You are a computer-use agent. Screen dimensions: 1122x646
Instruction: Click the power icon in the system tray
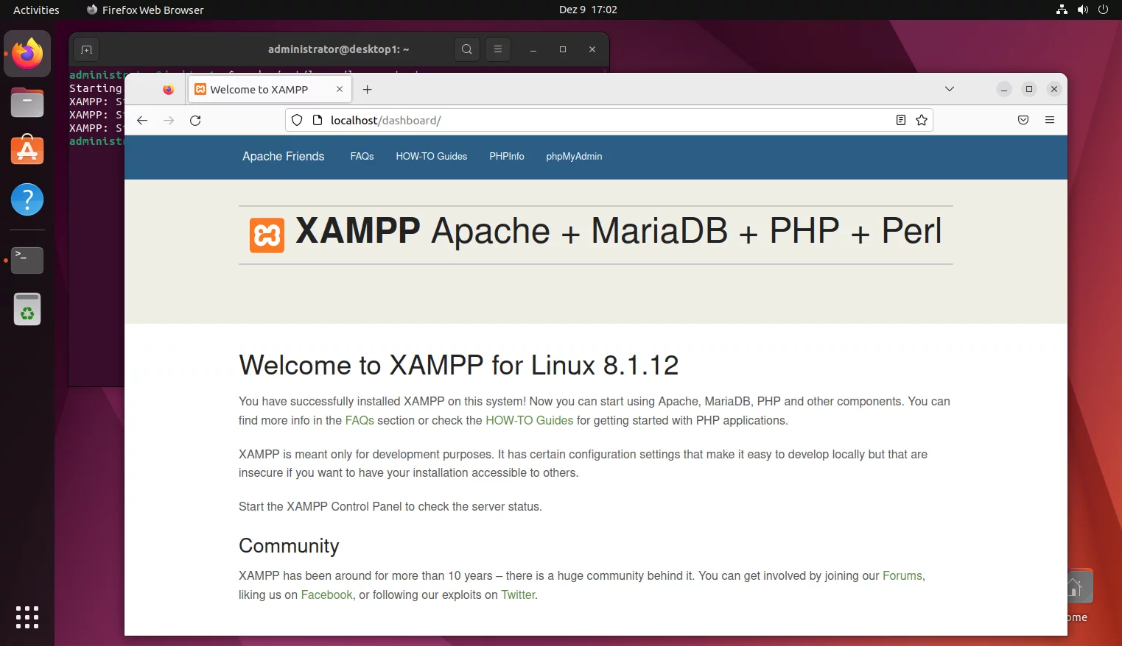1103,10
